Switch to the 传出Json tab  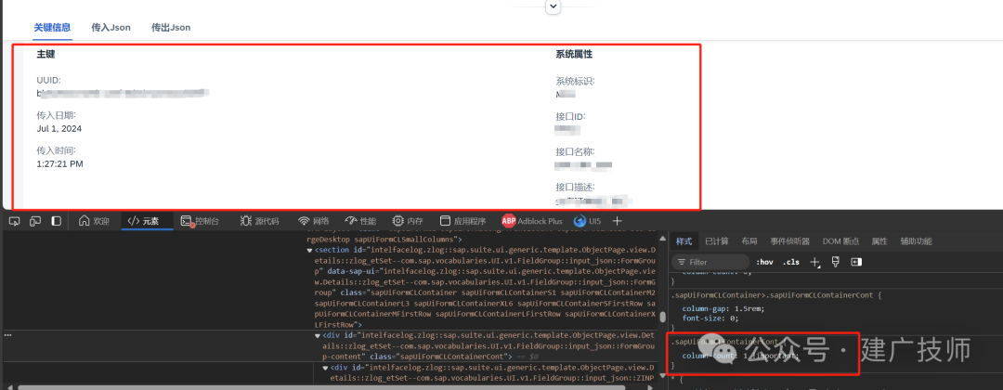171,28
